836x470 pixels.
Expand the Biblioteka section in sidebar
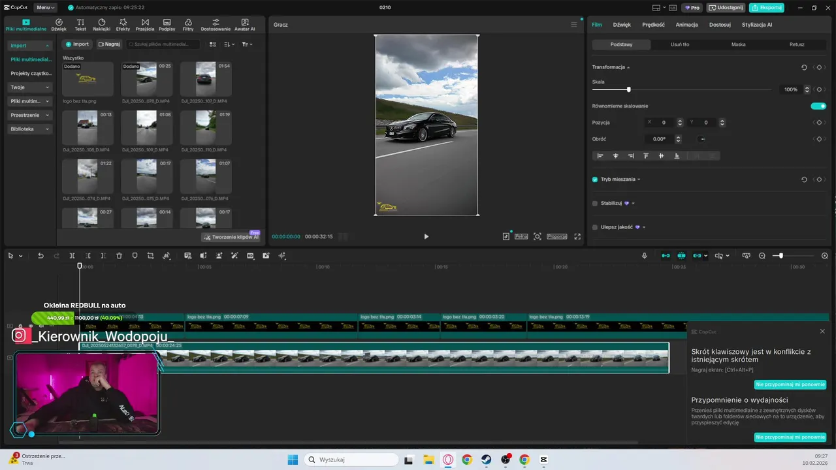point(29,129)
